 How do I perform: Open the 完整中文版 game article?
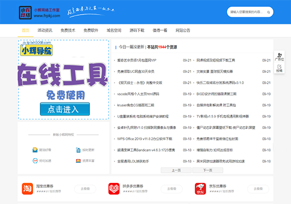[140, 83]
